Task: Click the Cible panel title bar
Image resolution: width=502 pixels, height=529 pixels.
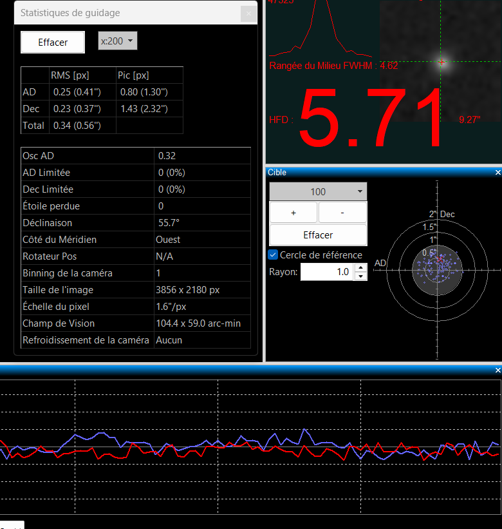Action: coord(380,173)
